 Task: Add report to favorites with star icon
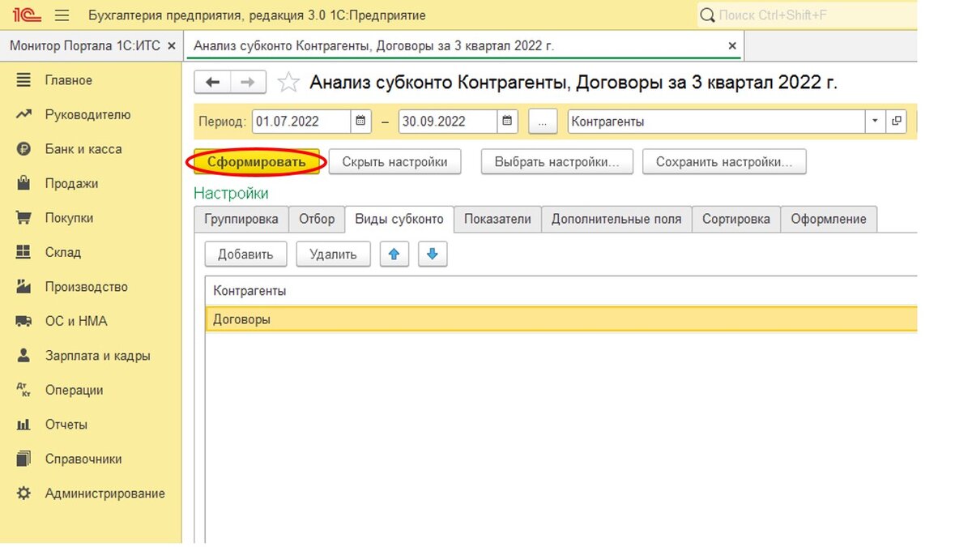pyautogui.click(x=288, y=82)
